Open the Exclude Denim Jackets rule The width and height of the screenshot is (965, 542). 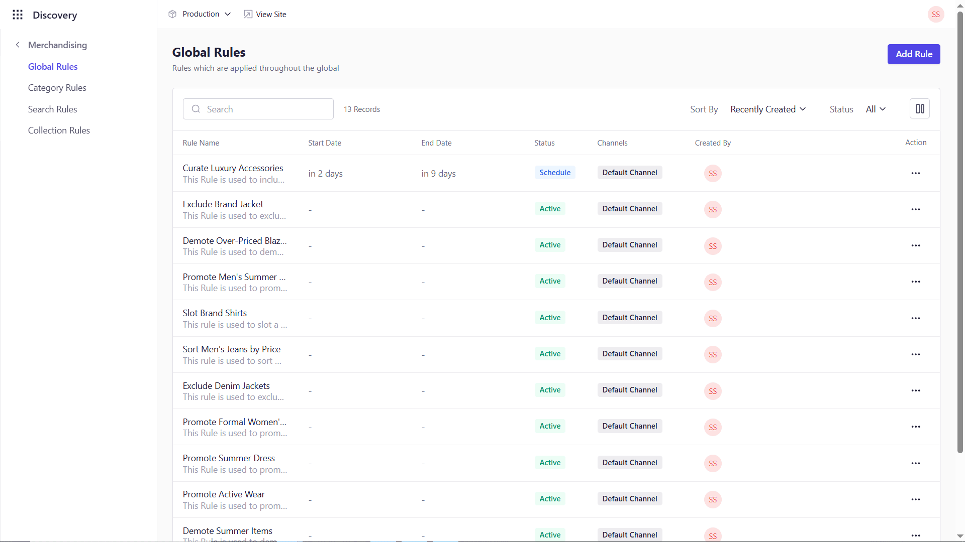226,386
